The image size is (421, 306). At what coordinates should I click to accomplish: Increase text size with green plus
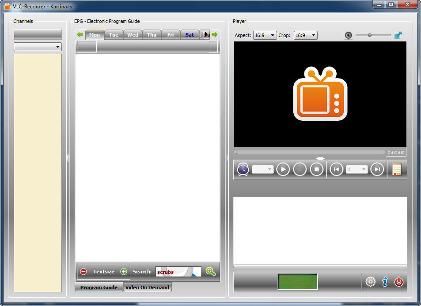124,272
